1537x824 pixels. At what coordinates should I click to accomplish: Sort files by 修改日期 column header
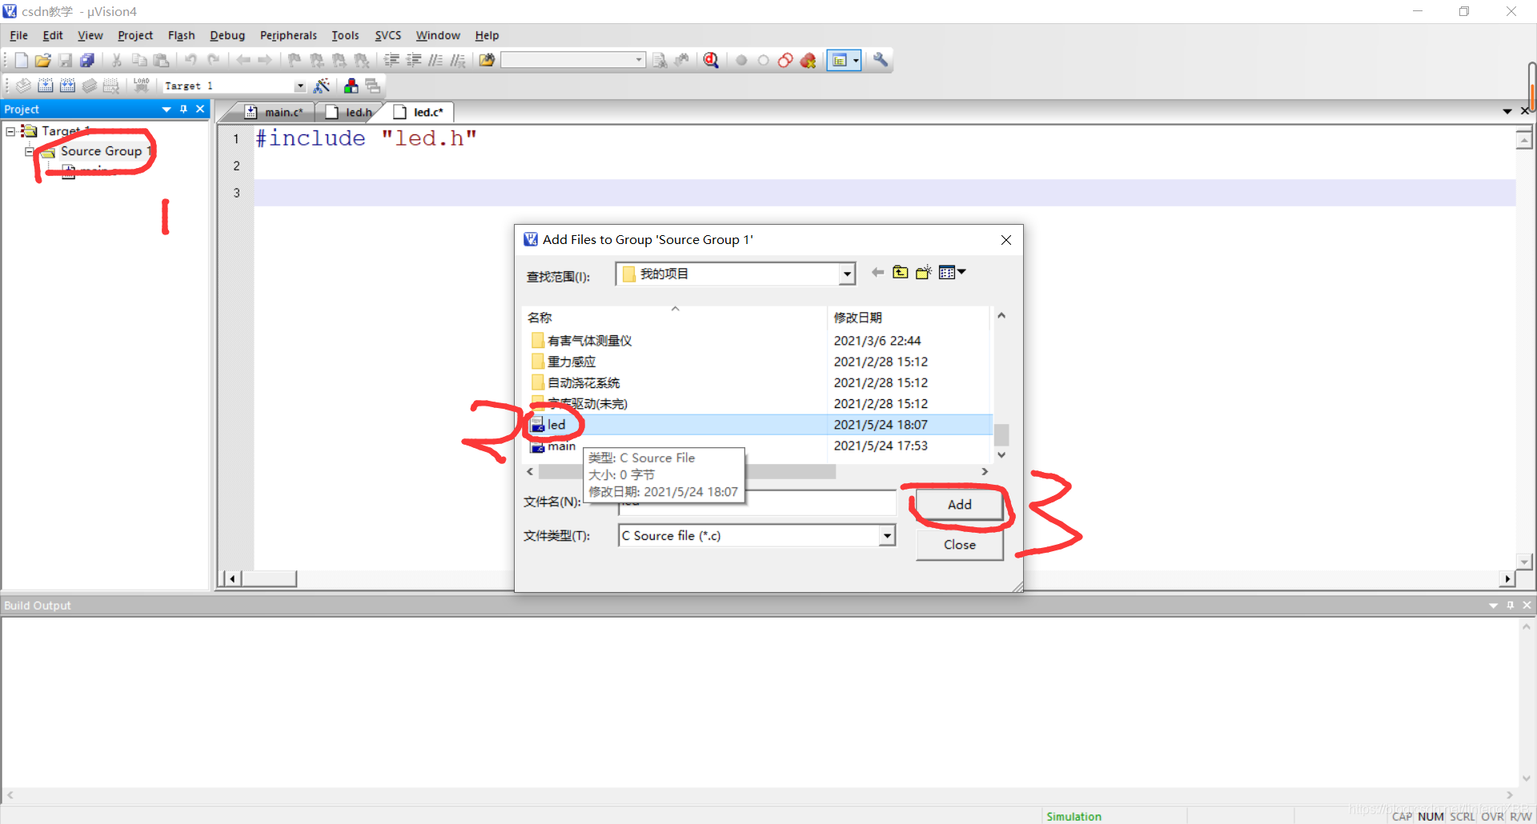[x=857, y=318]
